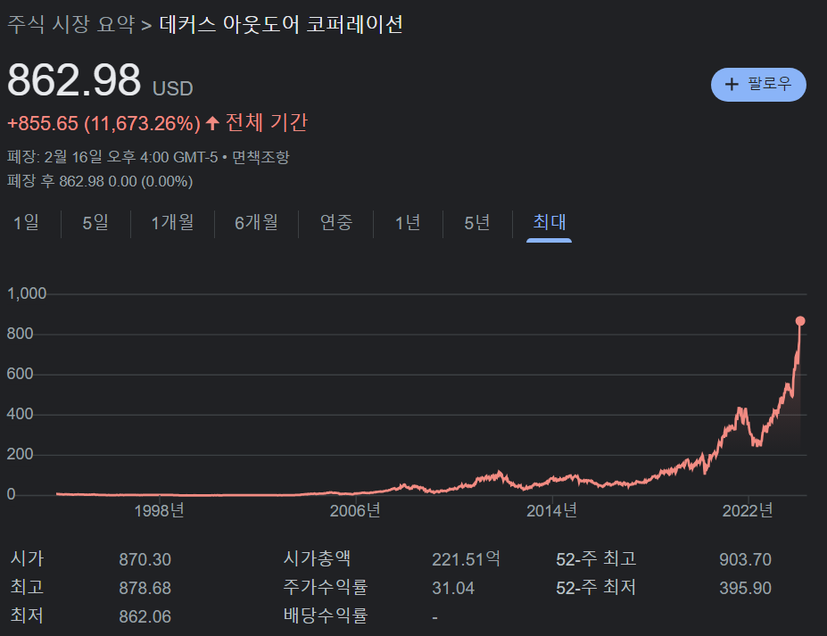
Task: Click the 2006년 axis label
Action: coord(355,510)
